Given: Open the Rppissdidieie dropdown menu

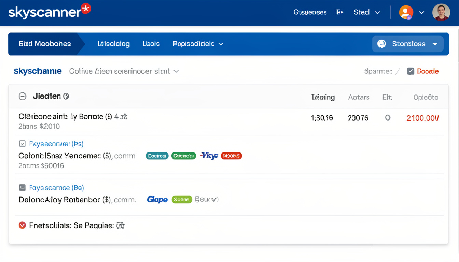Looking at the screenshot, I should [x=198, y=44].
